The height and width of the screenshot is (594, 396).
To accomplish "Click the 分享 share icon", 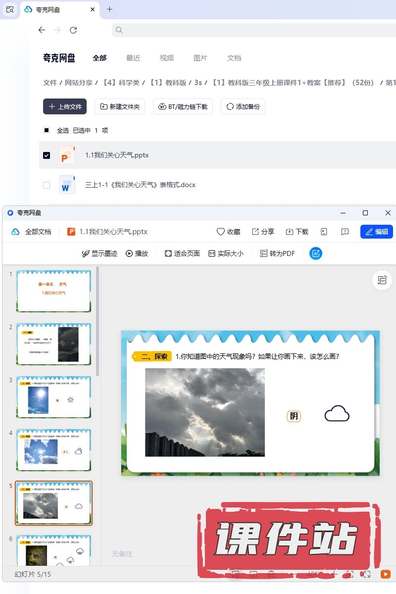I will coord(255,232).
